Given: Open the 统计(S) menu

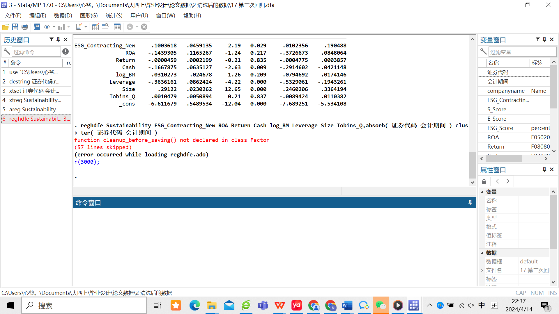Looking at the screenshot, I should tap(114, 16).
